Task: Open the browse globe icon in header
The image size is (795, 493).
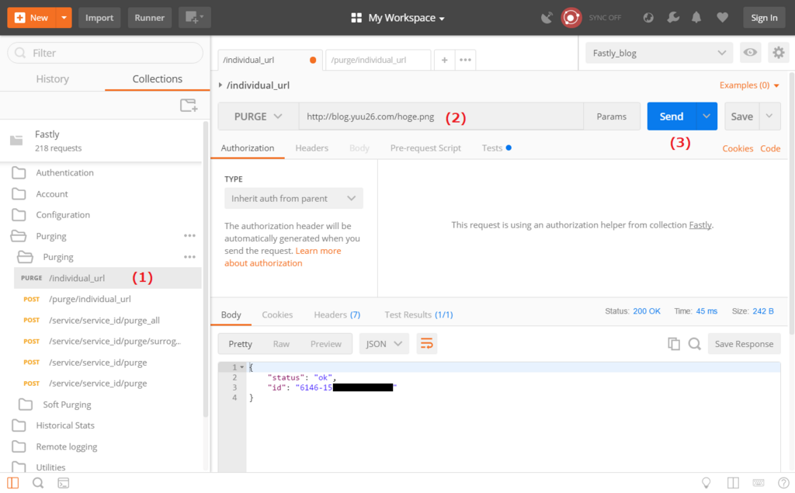Action: pyautogui.click(x=648, y=18)
